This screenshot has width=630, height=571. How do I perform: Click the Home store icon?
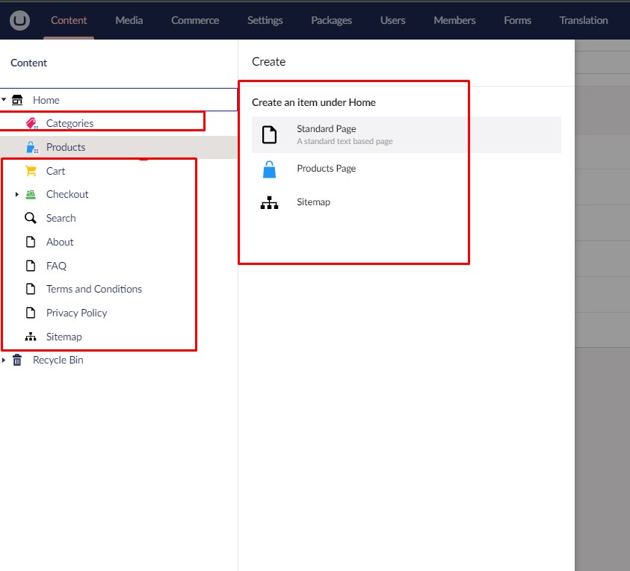click(x=17, y=100)
